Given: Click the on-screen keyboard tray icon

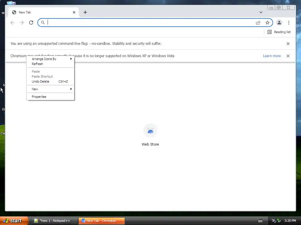Looking at the screenshot, I should tap(260, 221).
